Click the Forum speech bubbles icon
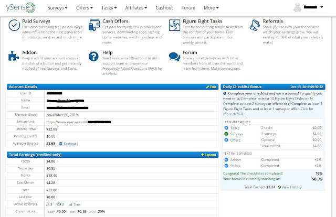The width and height of the screenshot is (336, 217). click(x=174, y=57)
